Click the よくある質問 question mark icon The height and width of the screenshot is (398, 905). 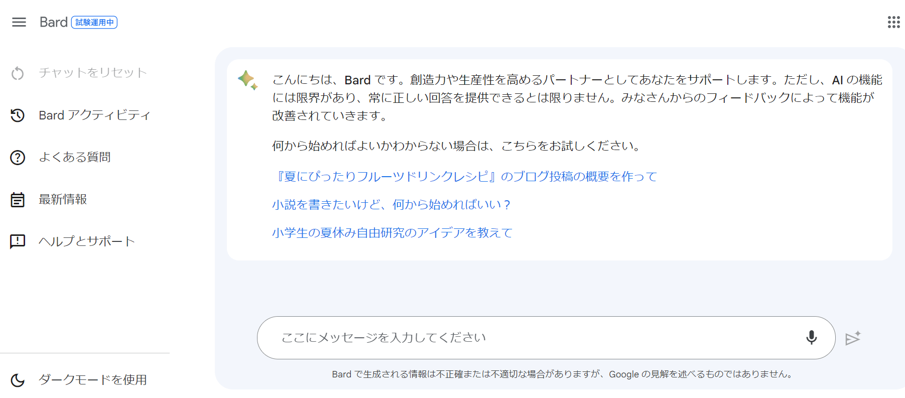(18, 158)
